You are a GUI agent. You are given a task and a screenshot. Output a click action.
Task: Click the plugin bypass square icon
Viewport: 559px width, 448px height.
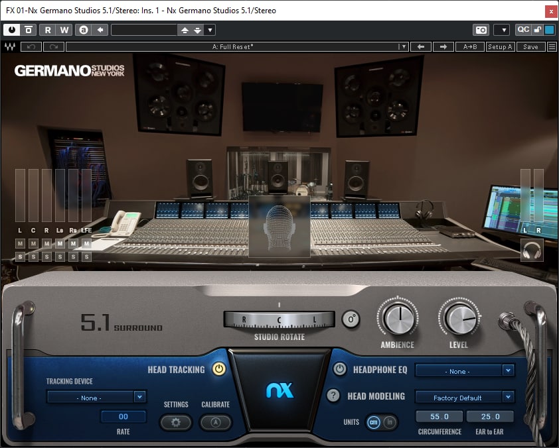pos(29,30)
